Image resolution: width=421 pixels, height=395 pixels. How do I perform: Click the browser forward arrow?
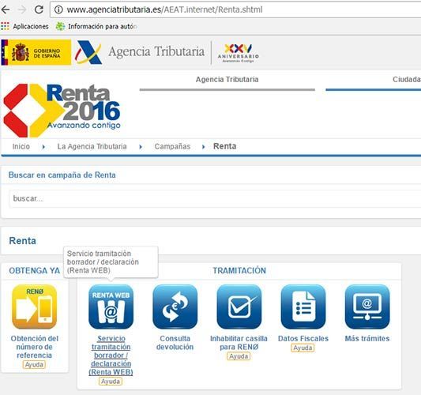(x=22, y=9)
